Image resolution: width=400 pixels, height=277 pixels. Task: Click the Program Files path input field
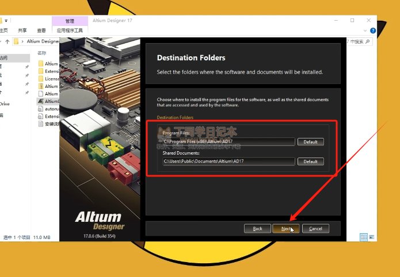pos(229,142)
